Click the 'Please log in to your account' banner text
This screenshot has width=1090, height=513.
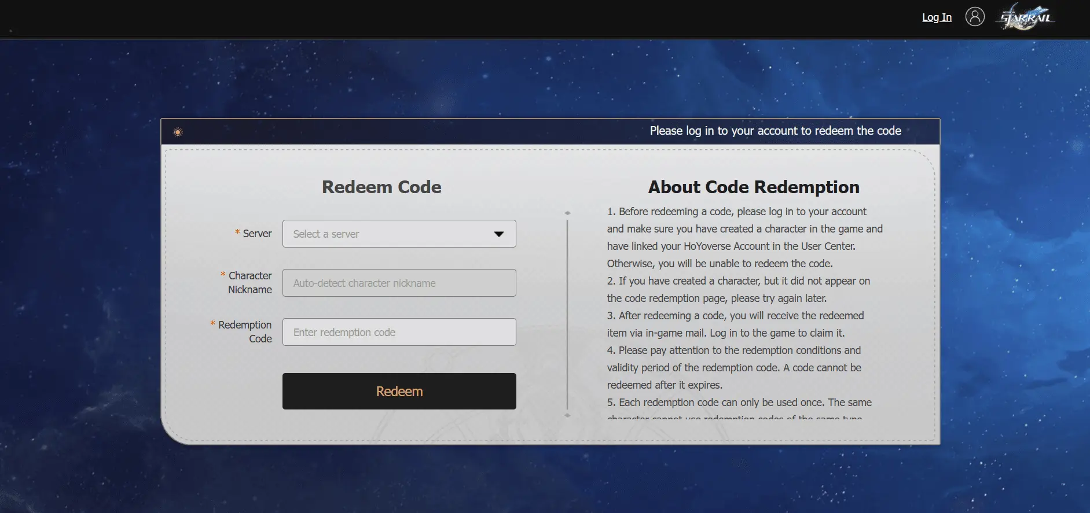pos(775,131)
